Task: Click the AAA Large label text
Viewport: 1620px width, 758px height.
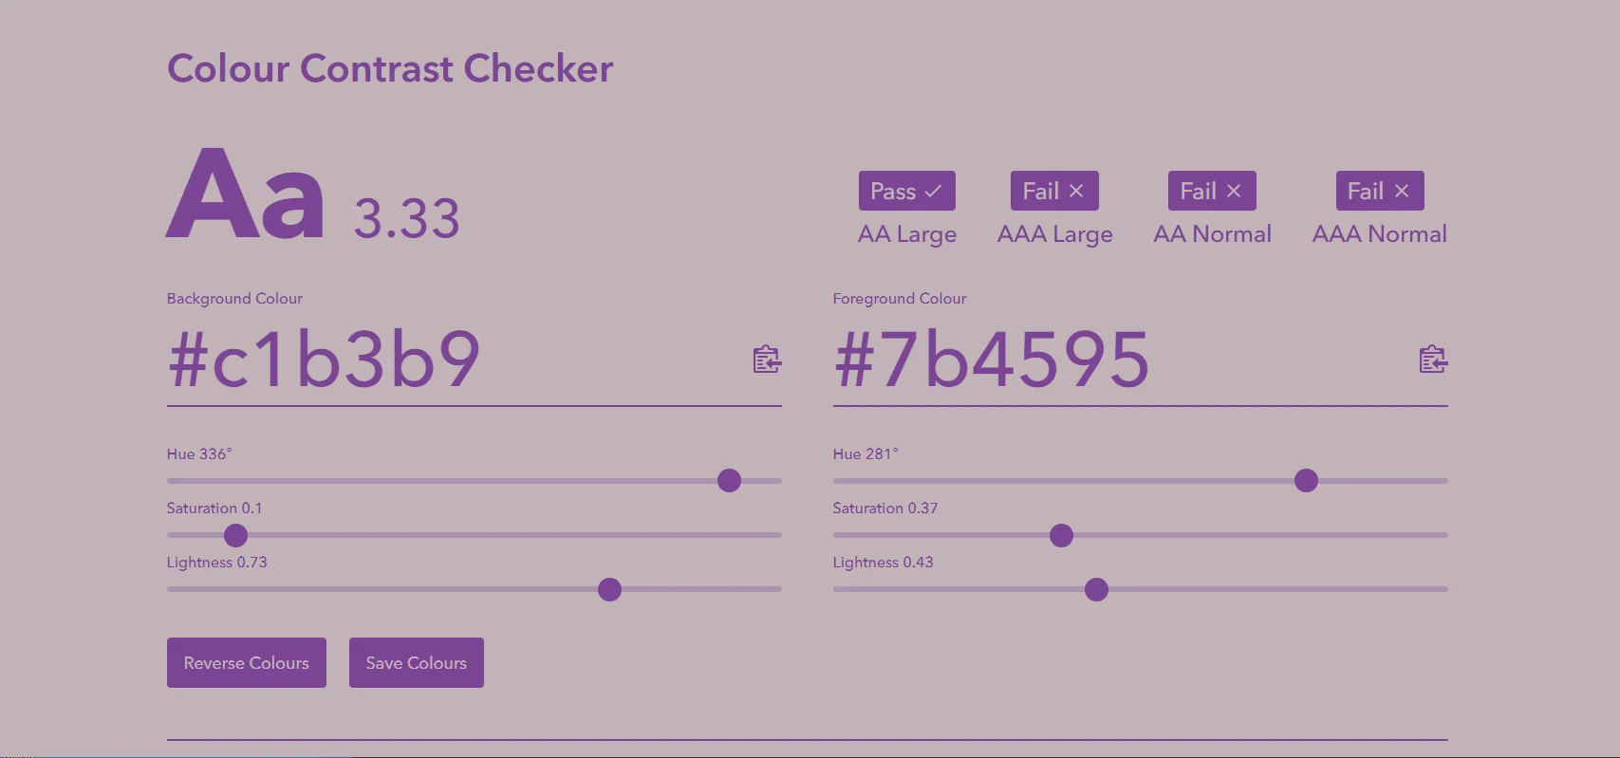Action: point(1054,234)
